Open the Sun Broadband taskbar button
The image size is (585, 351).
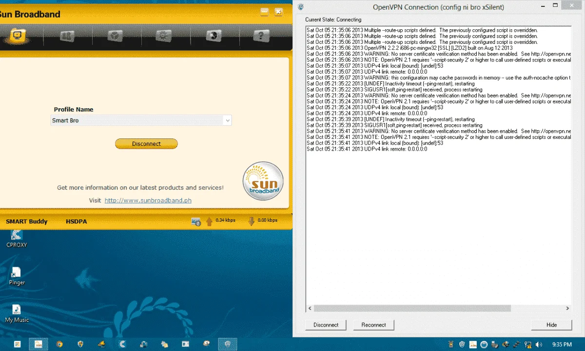pos(39,344)
